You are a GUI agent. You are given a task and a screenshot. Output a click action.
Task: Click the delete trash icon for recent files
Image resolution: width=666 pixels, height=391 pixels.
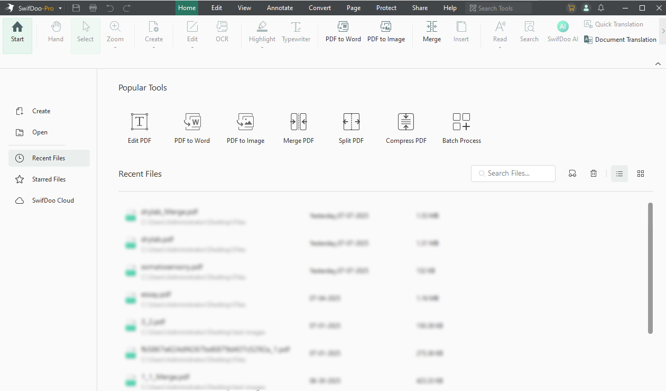(x=594, y=174)
